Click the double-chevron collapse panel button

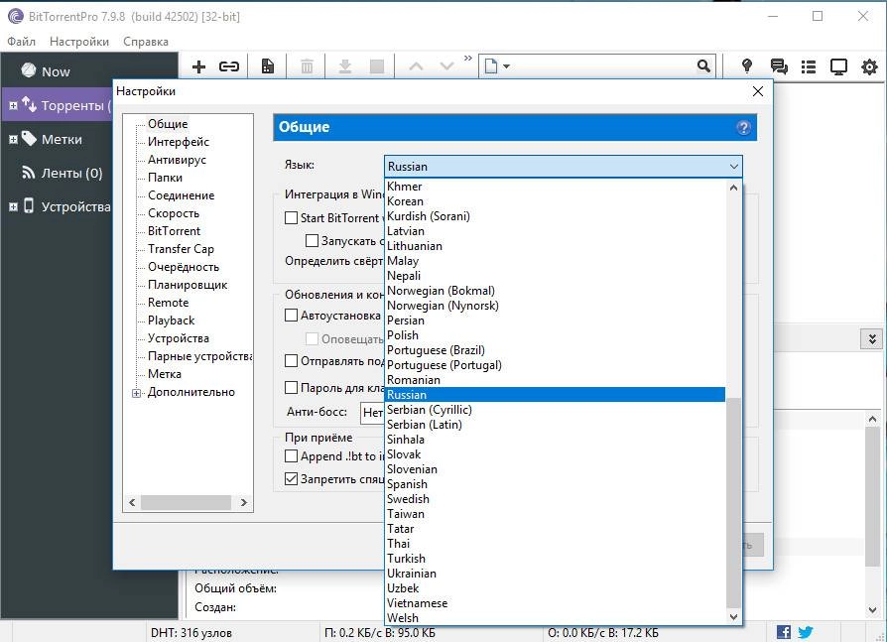(872, 338)
